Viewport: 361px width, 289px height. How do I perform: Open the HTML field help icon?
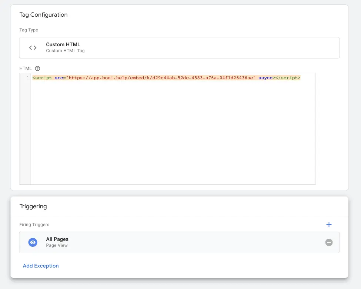(x=37, y=68)
